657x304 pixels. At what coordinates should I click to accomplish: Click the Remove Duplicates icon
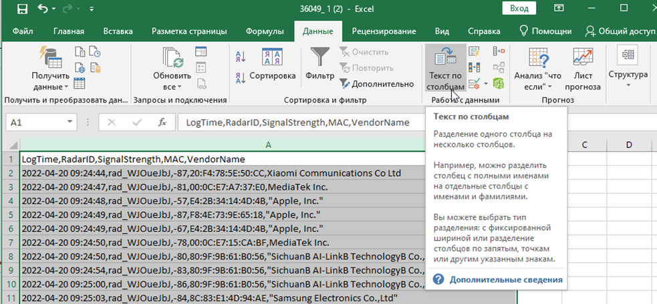(474, 67)
